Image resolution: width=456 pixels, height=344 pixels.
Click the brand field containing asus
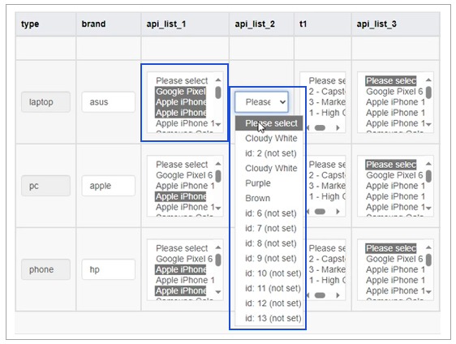109,102
